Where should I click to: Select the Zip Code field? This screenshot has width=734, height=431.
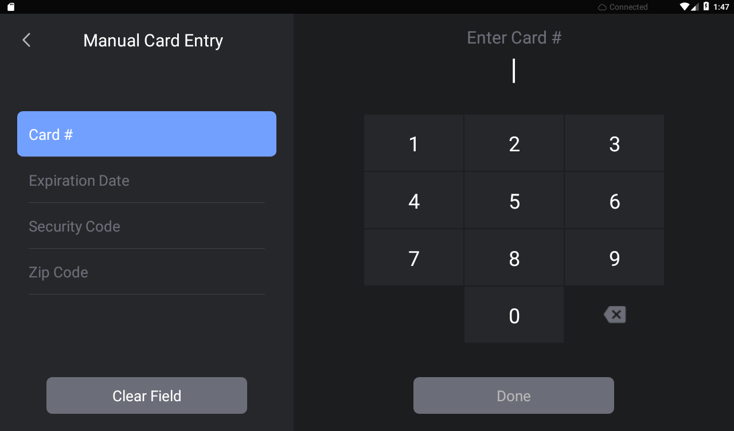[x=146, y=272]
